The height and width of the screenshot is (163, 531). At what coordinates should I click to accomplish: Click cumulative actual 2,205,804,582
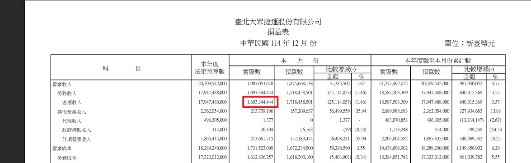point(395,139)
